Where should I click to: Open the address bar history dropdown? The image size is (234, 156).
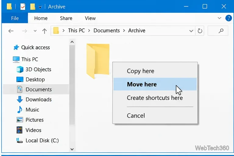pos(191,31)
